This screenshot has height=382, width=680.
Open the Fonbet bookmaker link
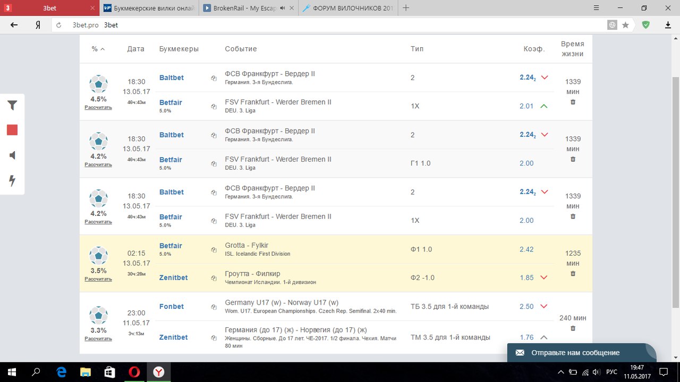(x=172, y=307)
